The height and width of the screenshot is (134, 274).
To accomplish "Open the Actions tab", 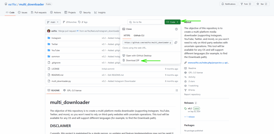I will point(56,12).
